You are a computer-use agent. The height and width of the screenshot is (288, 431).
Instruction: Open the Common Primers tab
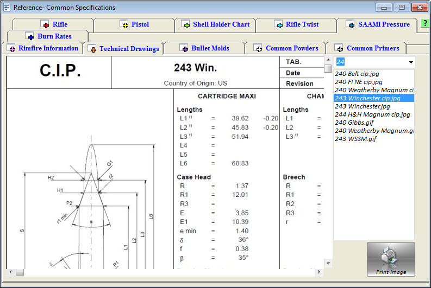pos(366,48)
